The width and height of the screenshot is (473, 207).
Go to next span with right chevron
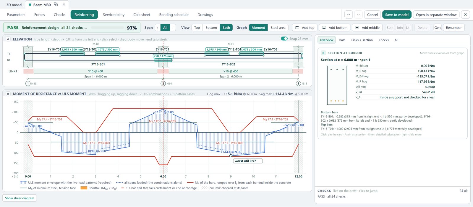click(173, 28)
